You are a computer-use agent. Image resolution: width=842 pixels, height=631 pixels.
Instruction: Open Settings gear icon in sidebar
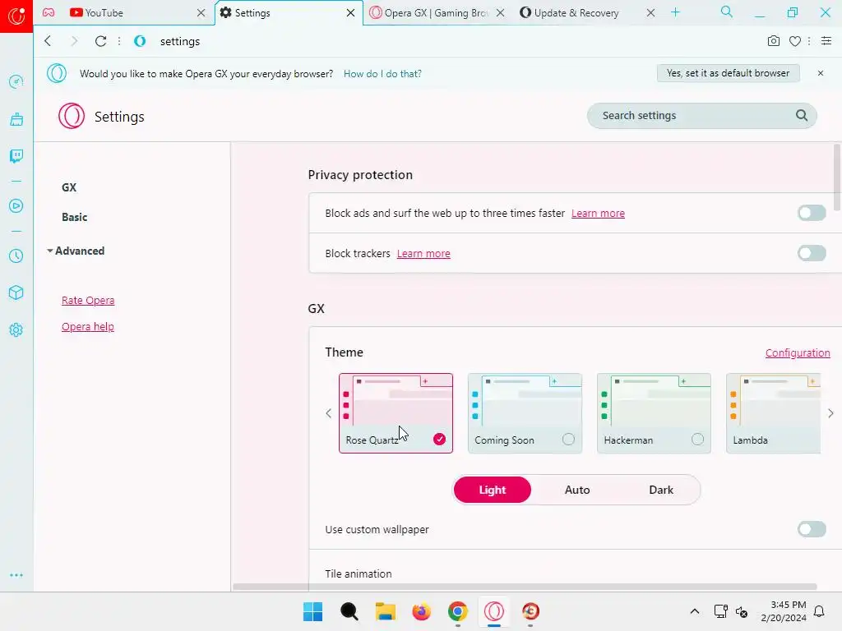[16, 329]
